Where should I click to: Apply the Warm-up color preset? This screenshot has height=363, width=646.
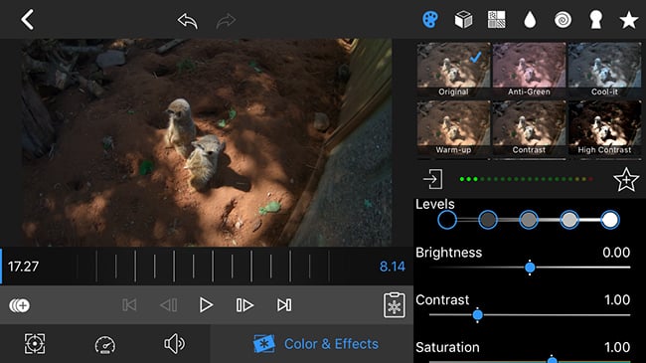(453, 128)
